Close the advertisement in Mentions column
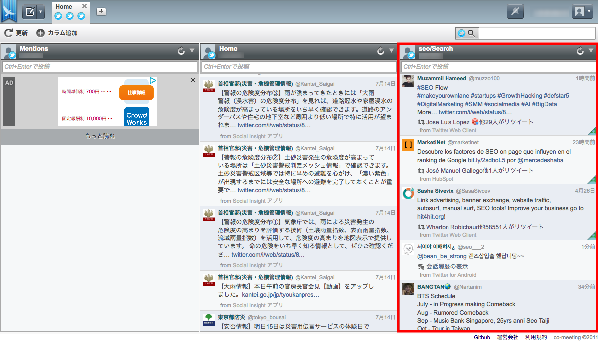Screen dimensions: 598x343 [193, 80]
